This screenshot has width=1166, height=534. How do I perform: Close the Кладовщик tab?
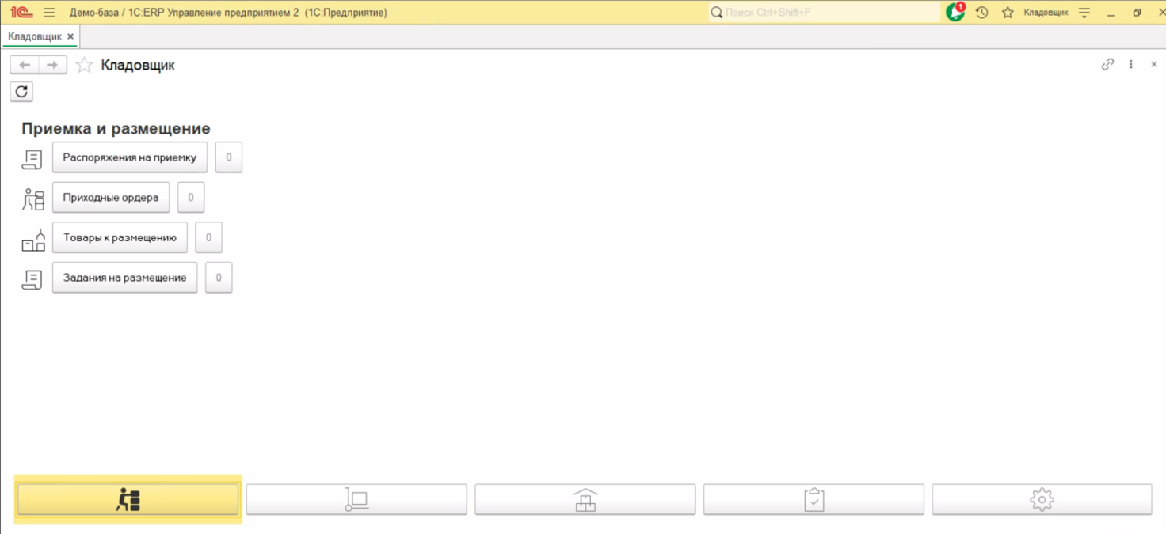(x=70, y=36)
